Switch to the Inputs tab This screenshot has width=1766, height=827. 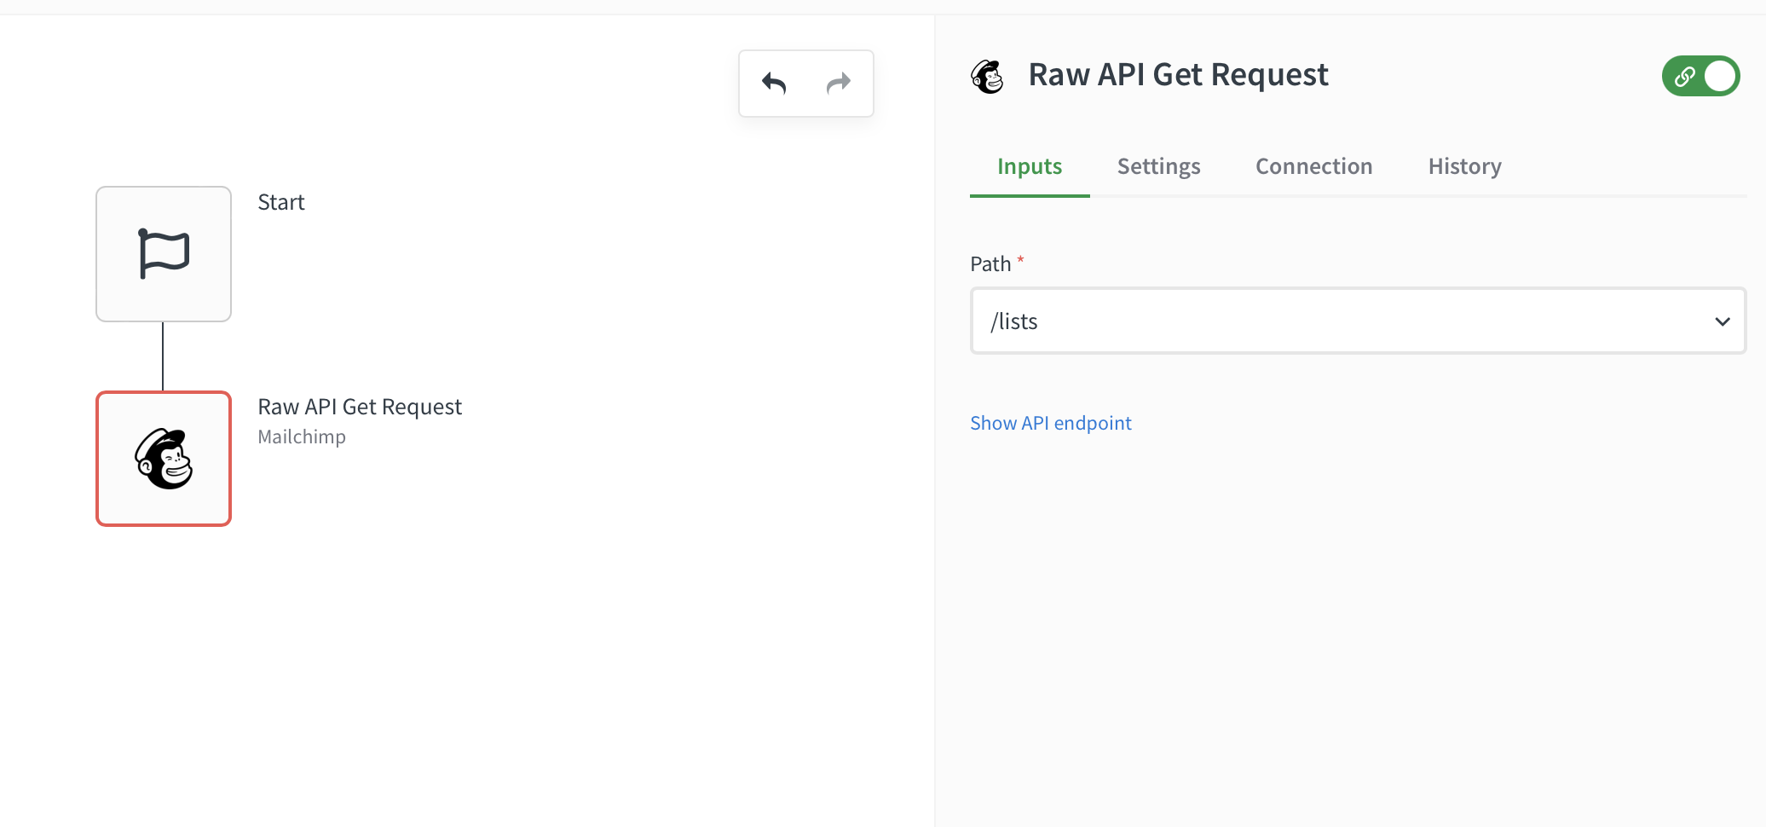click(x=1030, y=166)
